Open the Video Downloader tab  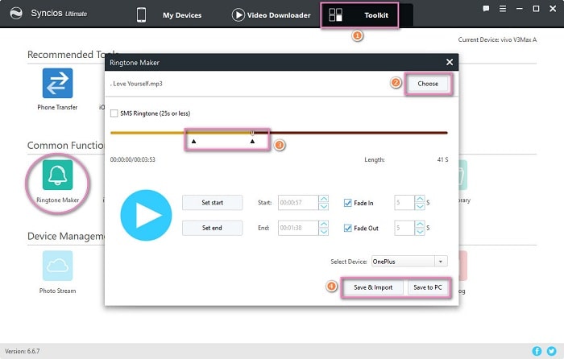point(279,15)
